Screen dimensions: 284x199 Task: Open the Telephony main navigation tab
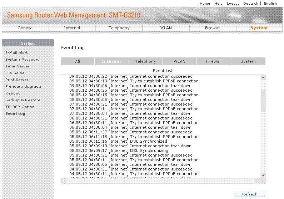pos(119,28)
